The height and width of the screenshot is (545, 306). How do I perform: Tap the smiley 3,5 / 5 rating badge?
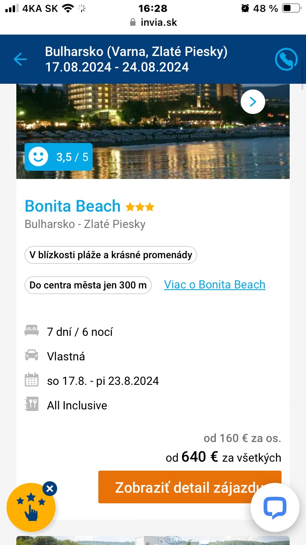pyautogui.click(x=58, y=157)
